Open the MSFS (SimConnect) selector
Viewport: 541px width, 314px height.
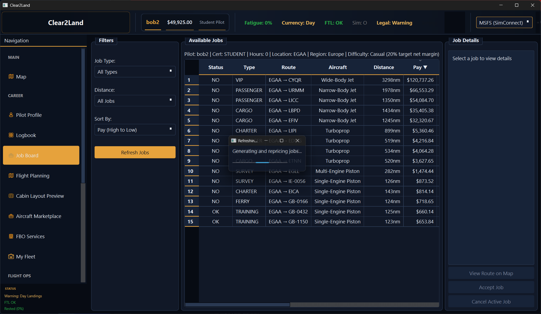504,23
